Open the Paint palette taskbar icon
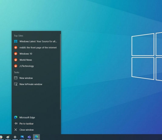162x140 pixels. coord(8,137)
